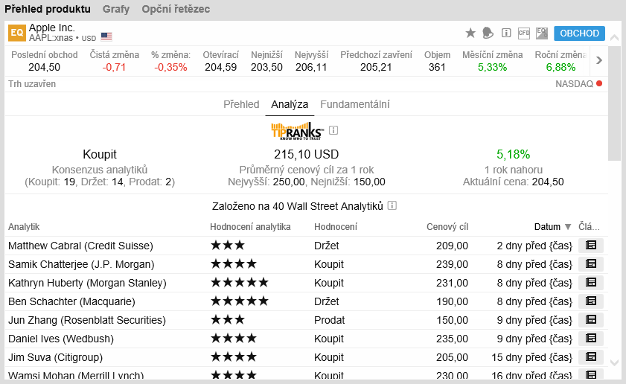626x384 pixels.
Task: Open article for Kathryn Huberty row
Action: click(x=591, y=282)
